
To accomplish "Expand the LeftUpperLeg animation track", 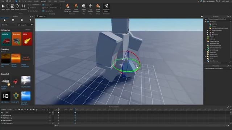I will [1, 115].
